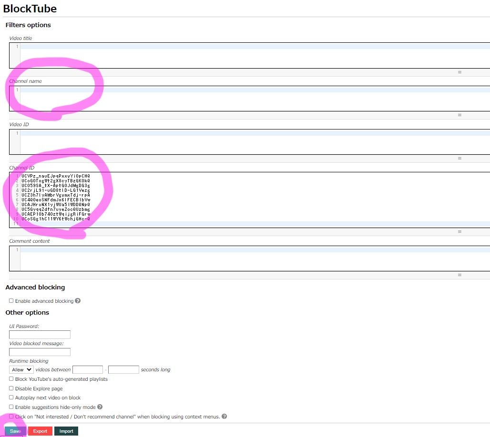Open help icon beside suggestions hide-only mode
This screenshot has height=437, width=490.
[x=100, y=407]
